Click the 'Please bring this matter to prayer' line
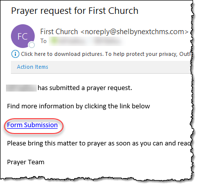199x186 pixels. tap(99, 143)
